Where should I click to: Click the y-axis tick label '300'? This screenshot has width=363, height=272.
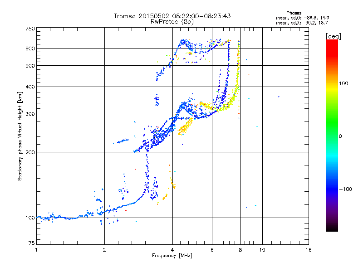coord(30,114)
